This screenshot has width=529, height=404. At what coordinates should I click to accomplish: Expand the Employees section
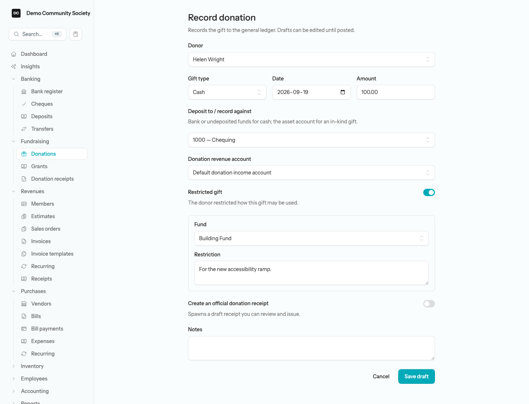point(14,379)
